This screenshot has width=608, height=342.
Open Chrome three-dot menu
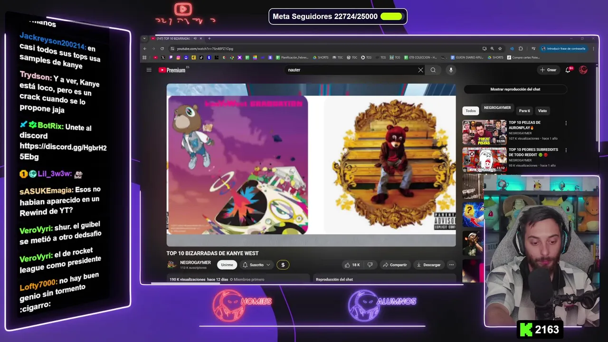click(x=593, y=48)
